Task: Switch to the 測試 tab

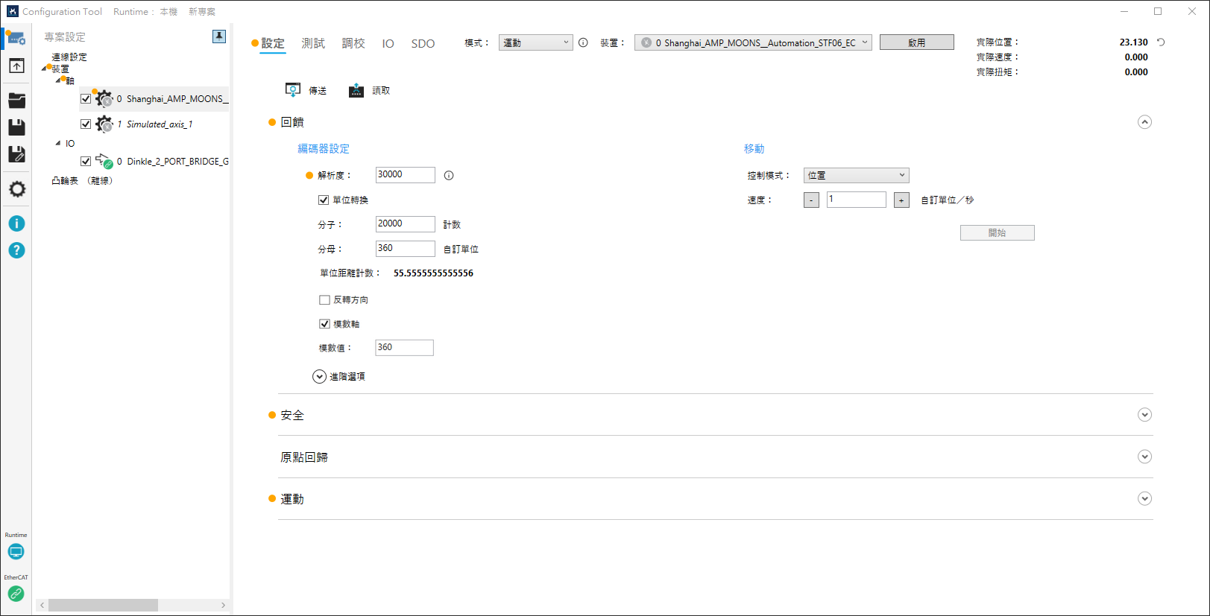Action: [x=313, y=43]
